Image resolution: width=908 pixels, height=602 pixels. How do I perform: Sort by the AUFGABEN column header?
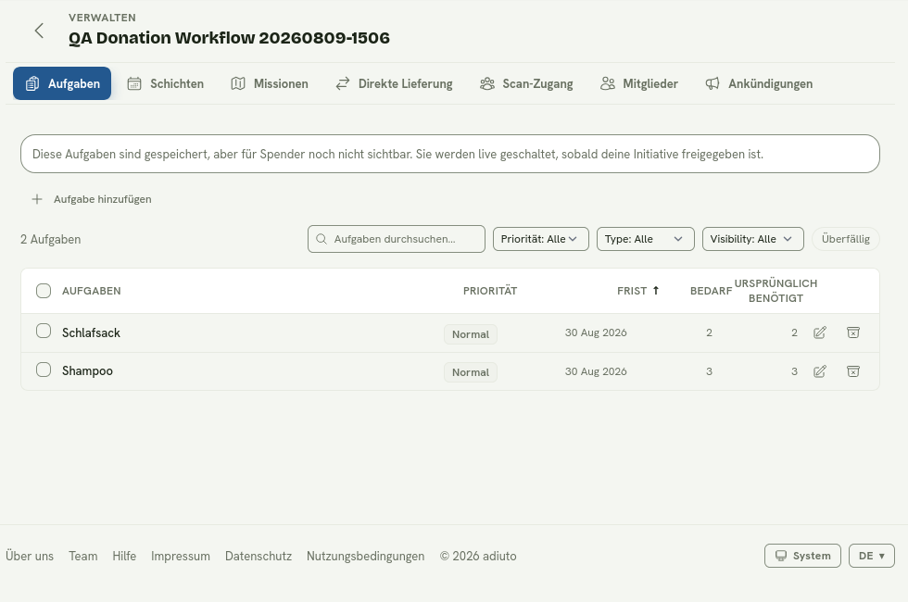pos(92,291)
